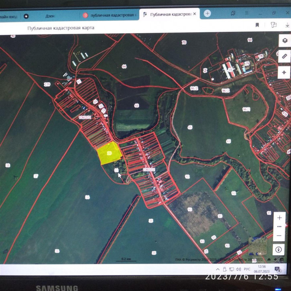The image size is (291, 291).
Task: Bookmark the page in address bar
Action: 257,25
